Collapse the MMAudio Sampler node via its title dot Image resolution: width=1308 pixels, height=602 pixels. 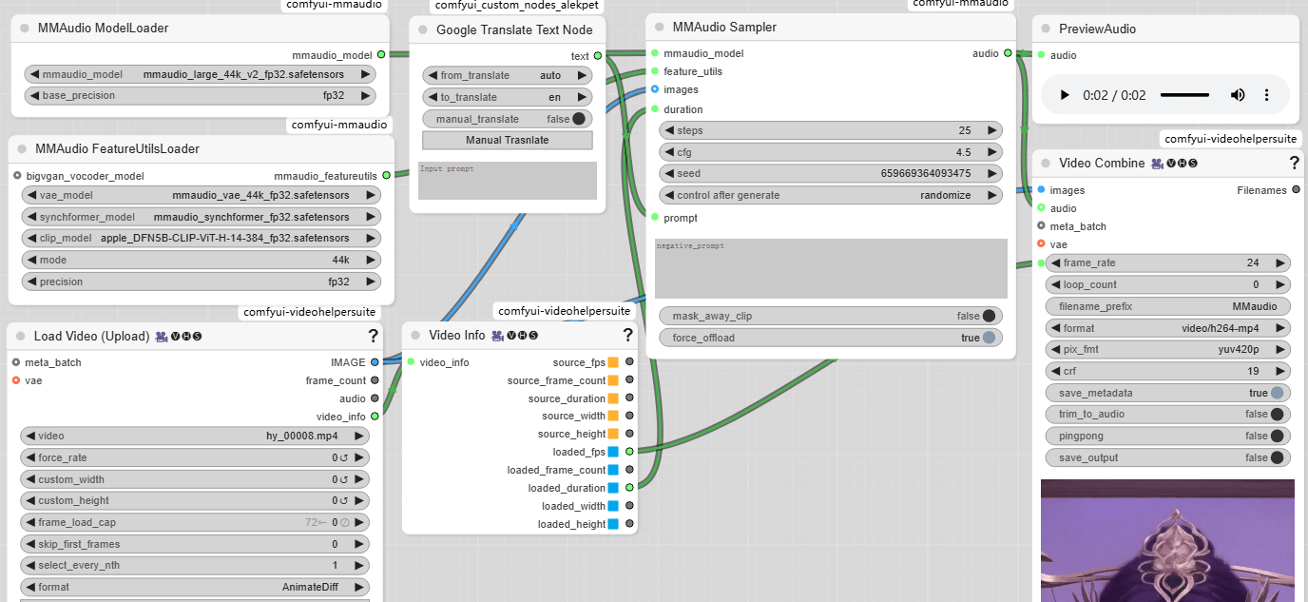pyautogui.click(x=660, y=28)
